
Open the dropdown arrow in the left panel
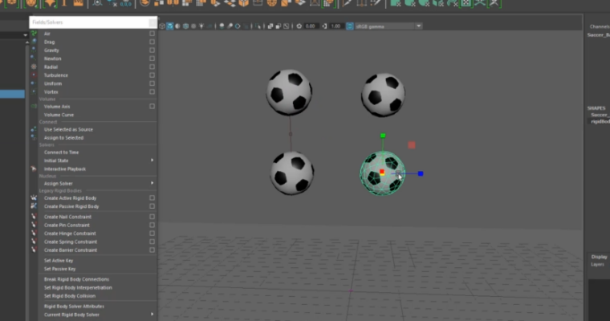(x=26, y=35)
